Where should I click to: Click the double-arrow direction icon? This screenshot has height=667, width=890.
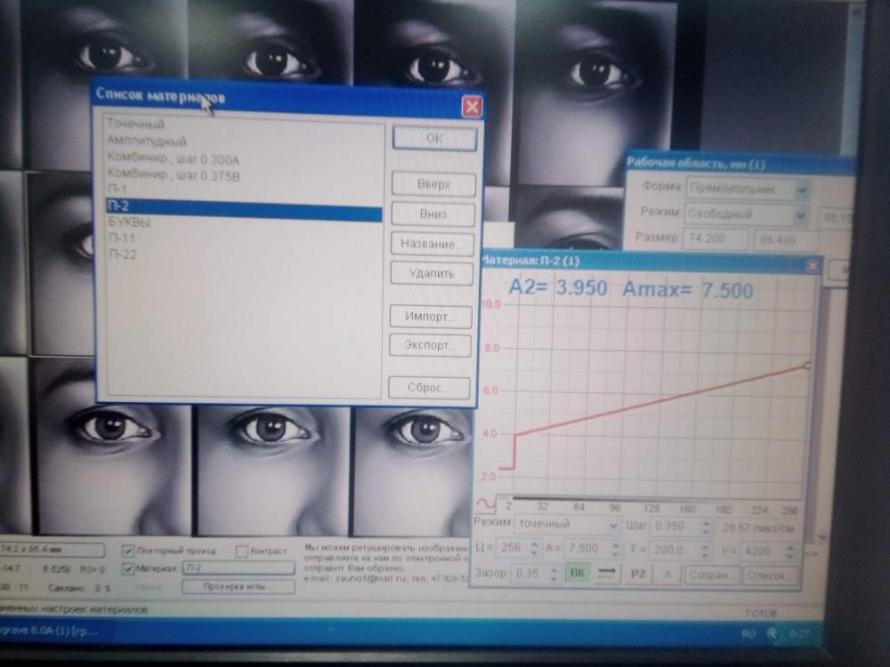[x=608, y=575]
